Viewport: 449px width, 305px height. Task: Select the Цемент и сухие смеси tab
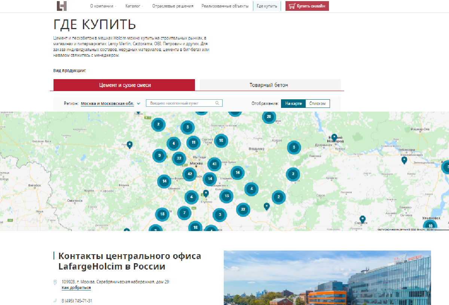[124, 85]
